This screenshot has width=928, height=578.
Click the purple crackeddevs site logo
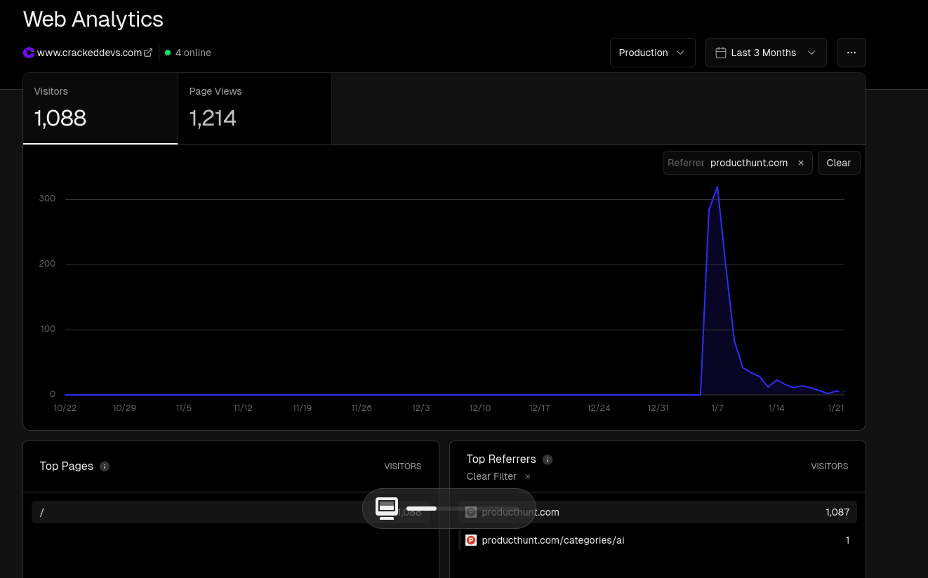pyautogui.click(x=29, y=53)
